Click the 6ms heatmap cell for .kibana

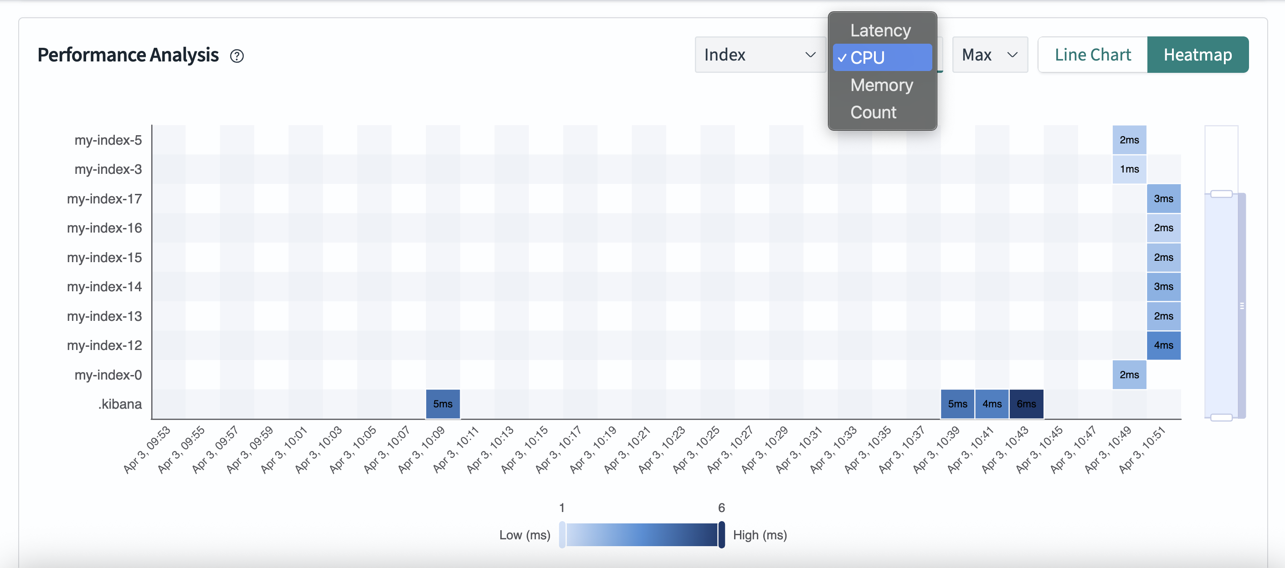[x=1026, y=404]
